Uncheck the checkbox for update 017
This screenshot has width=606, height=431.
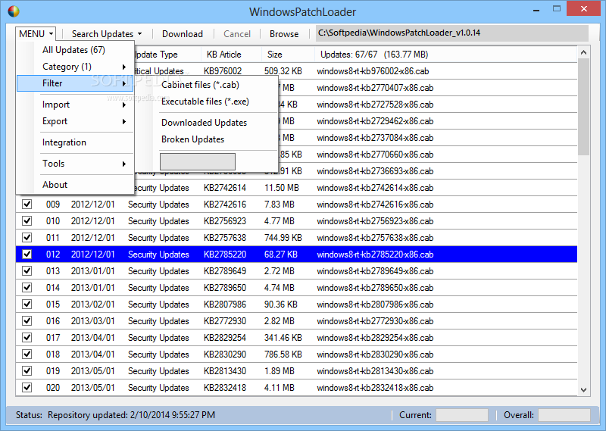[27, 338]
